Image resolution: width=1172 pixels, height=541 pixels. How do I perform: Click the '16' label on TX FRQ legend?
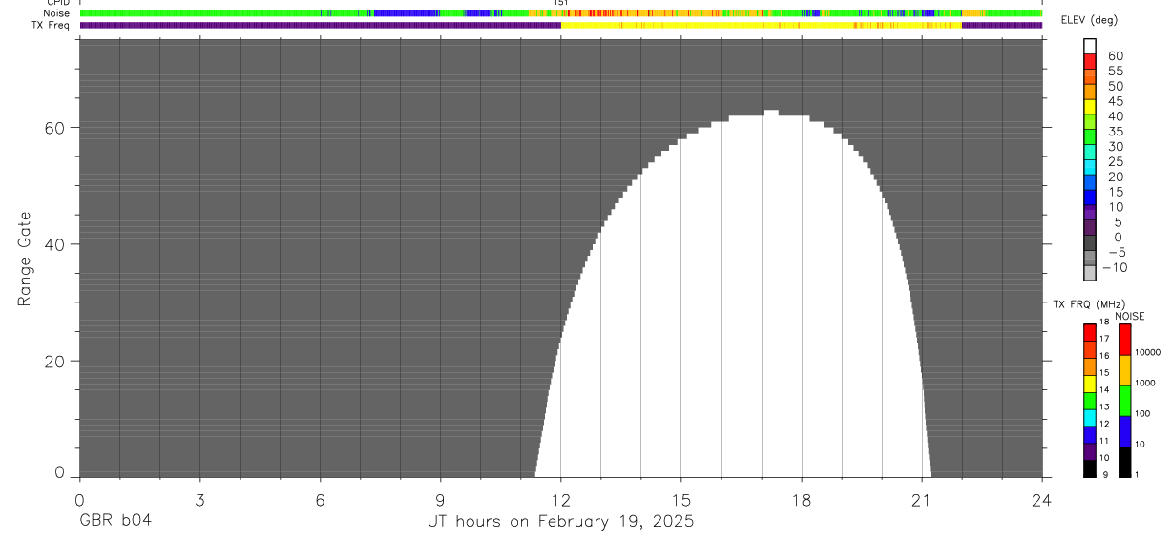point(1103,356)
